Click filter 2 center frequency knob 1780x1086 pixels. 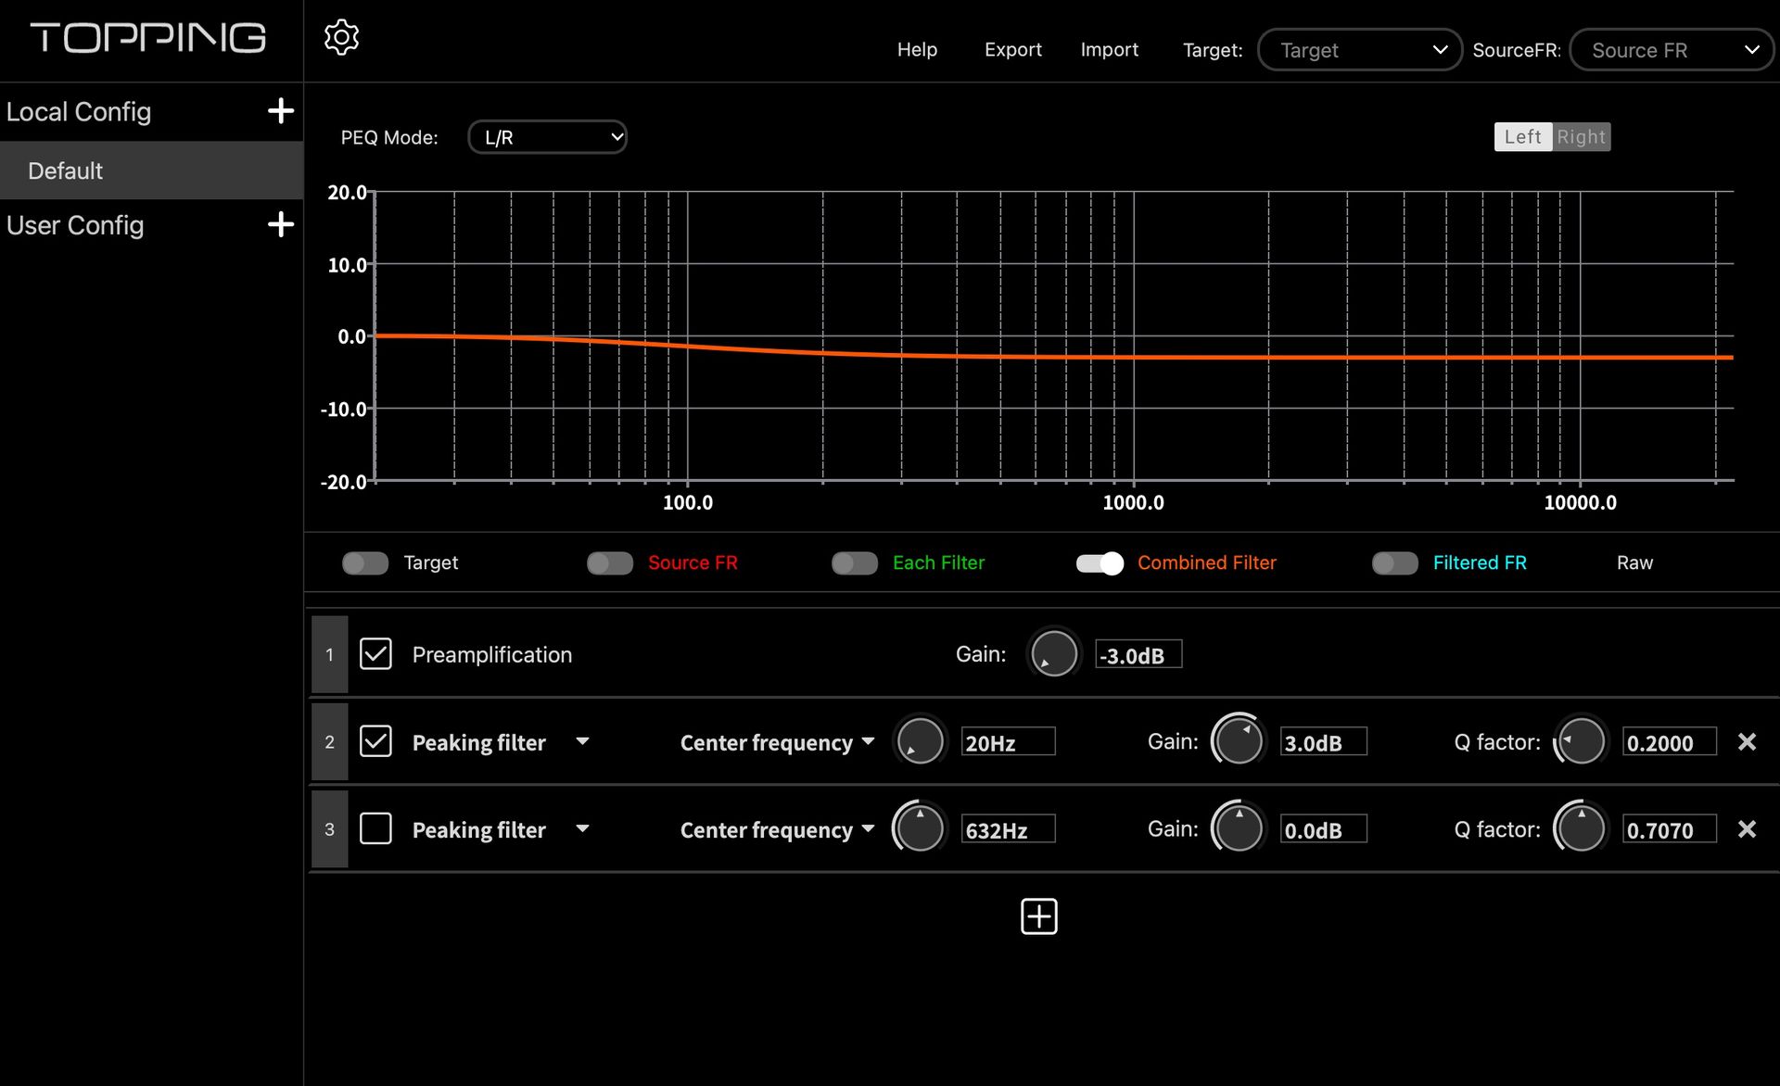(920, 741)
